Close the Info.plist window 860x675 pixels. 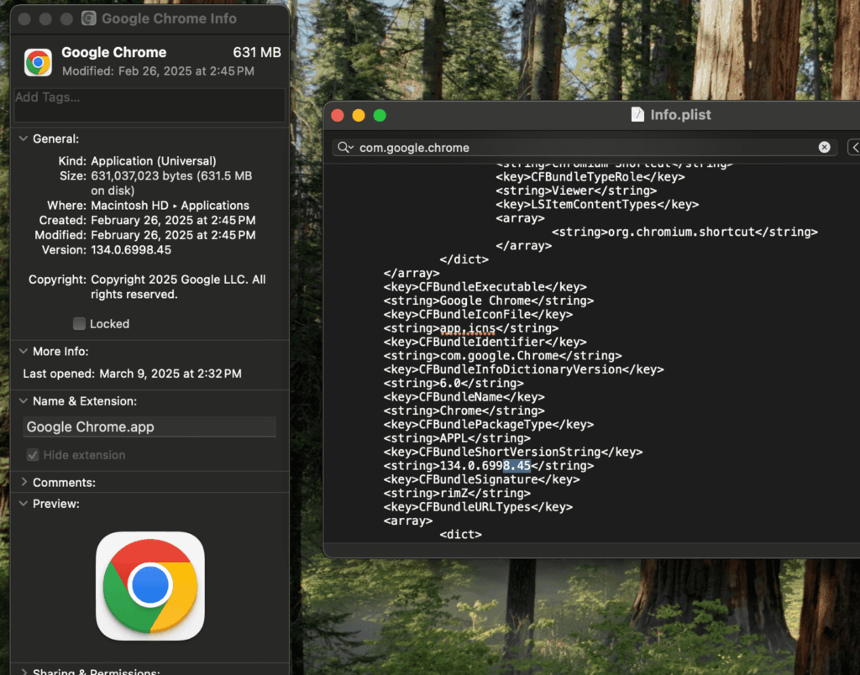(338, 115)
